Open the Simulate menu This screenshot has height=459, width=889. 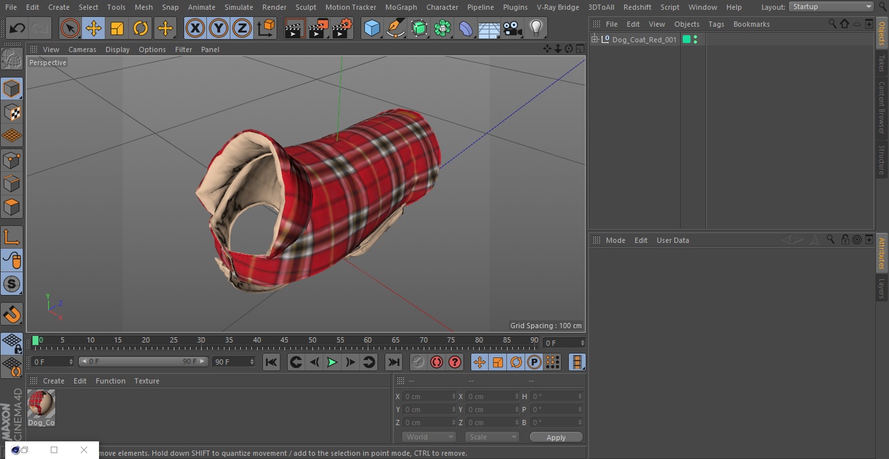[x=238, y=7]
